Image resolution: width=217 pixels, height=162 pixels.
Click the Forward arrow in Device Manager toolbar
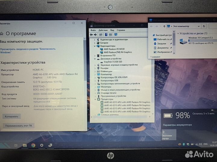point(95,35)
